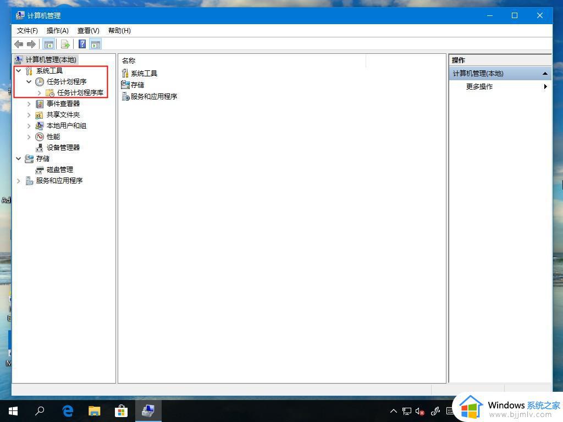Click the 服务和应用程序 icon in tree
This screenshot has height=422, width=563.
[29, 181]
